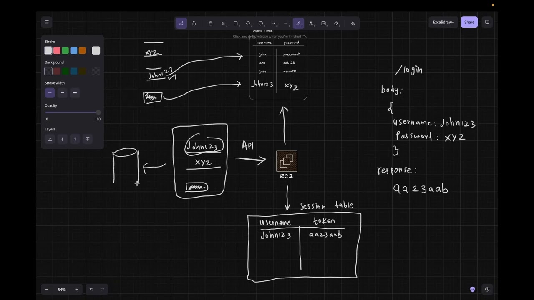Choose the orange stroke color swatch

point(82,50)
